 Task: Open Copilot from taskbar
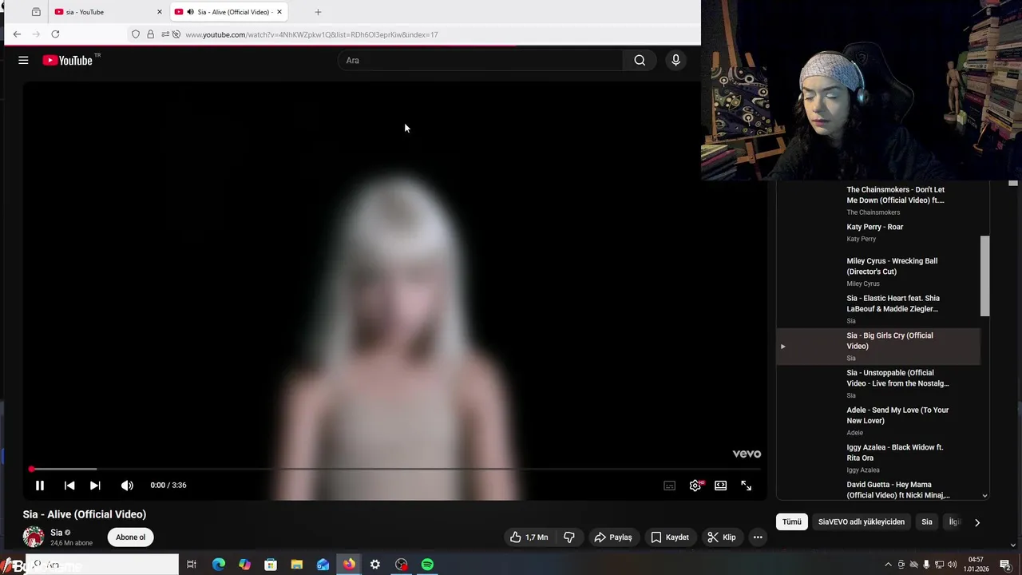click(245, 565)
